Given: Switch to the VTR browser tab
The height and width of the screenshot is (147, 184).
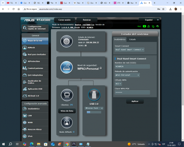Looking at the screenshot, I should pyautogui.click(x=119, y=3).
